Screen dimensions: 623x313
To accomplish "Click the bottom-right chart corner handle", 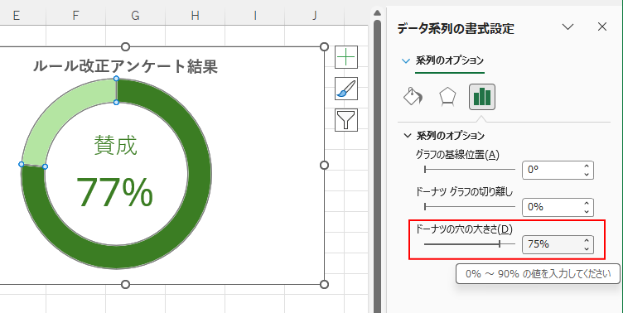I will coord(324,284).
